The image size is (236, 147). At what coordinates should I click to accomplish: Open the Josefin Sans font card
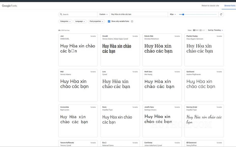[x=162, y=121]
